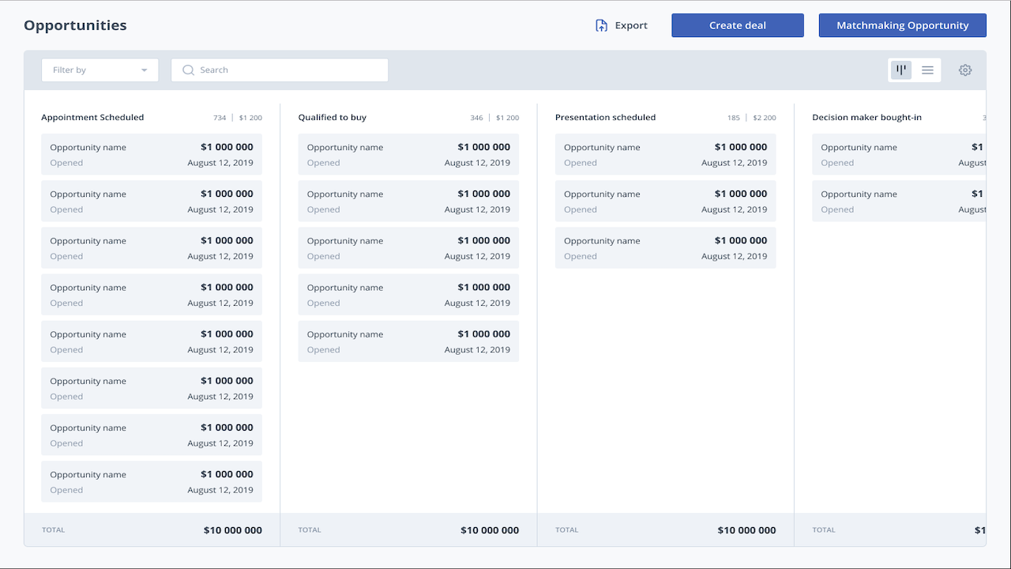Image resolution: width=1011 pixels, height=569 pixels.
Task: Open the settings gear icon
Action: [x=965, y=70]
